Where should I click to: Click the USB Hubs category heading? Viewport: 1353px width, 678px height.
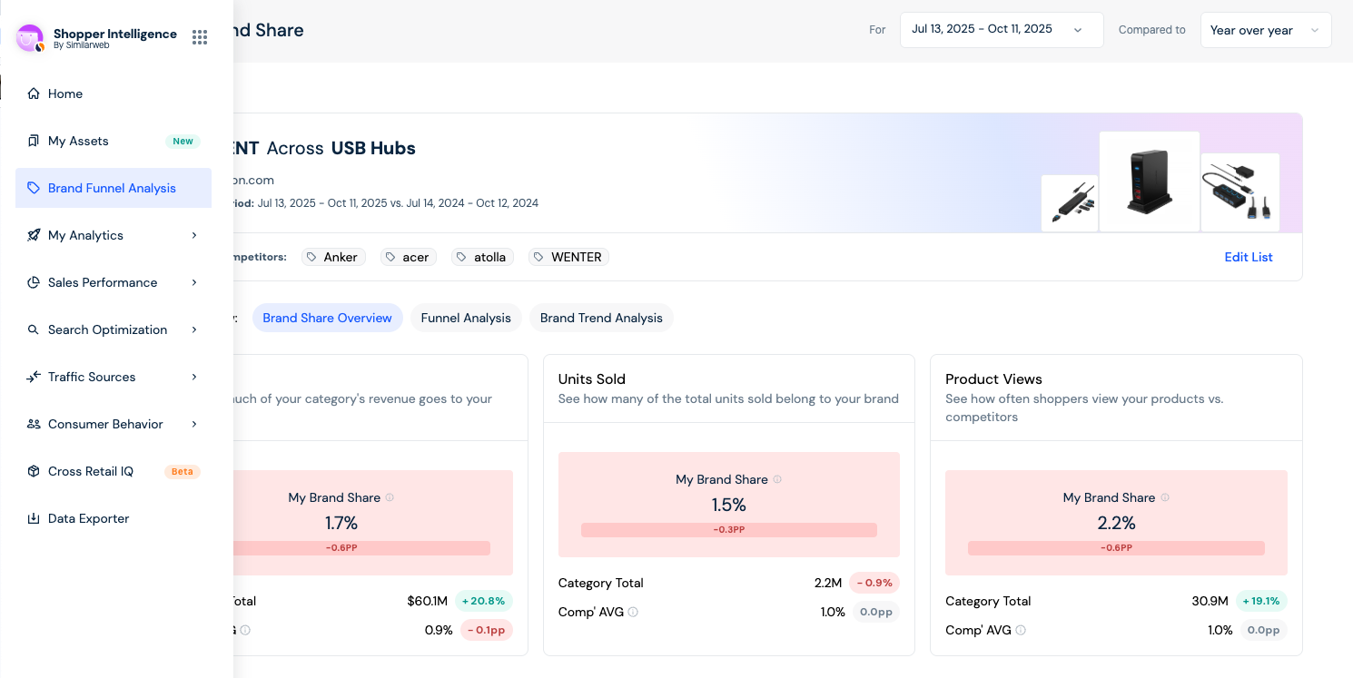point(373,148)
